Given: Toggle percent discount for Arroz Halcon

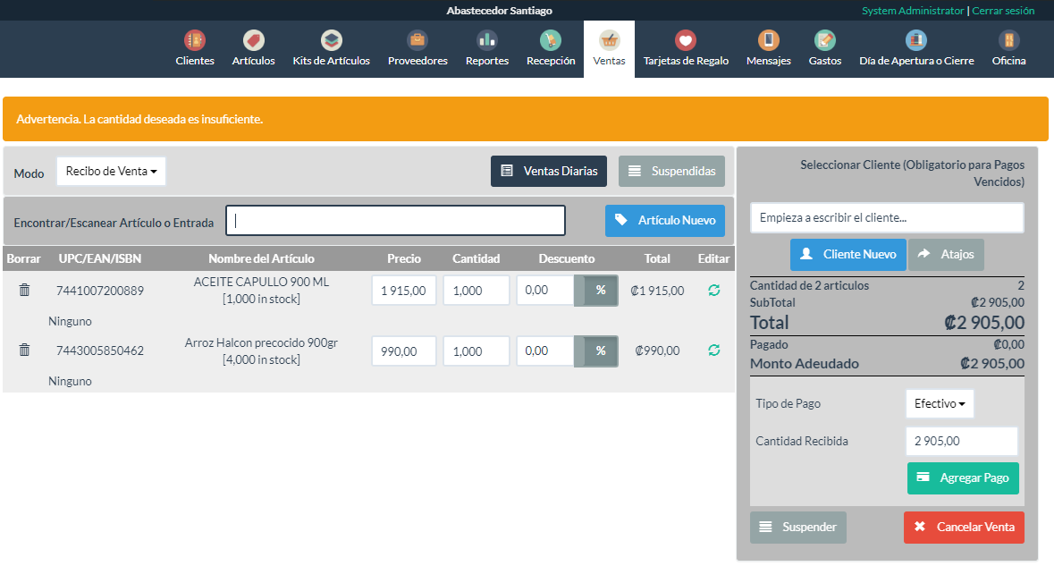Looking at the screenshot, I should [601, 351].
